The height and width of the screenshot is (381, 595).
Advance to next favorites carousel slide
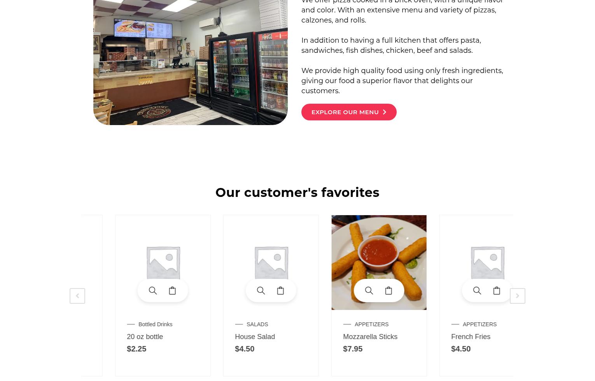[518, 296]
